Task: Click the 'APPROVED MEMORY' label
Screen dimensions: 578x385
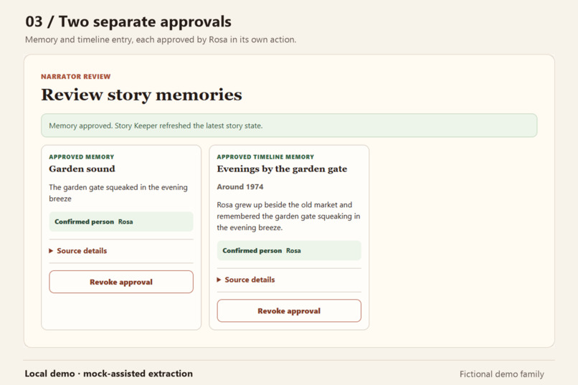Action: pos(82,156)
